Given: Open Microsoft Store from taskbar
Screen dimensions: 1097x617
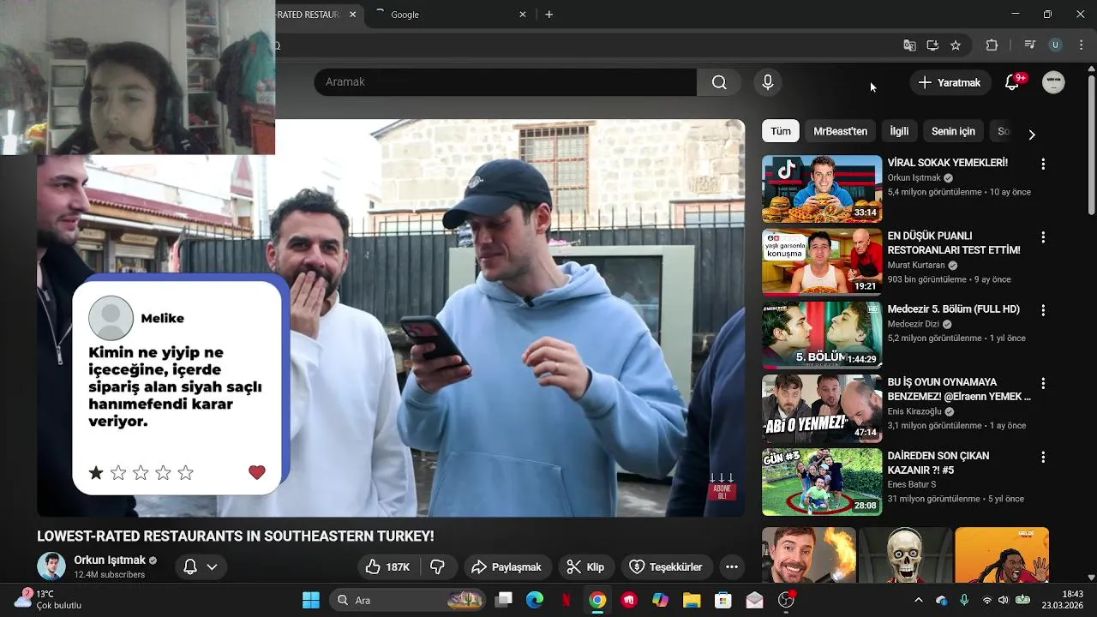Looking at the screenshot, I should point(723,600).
